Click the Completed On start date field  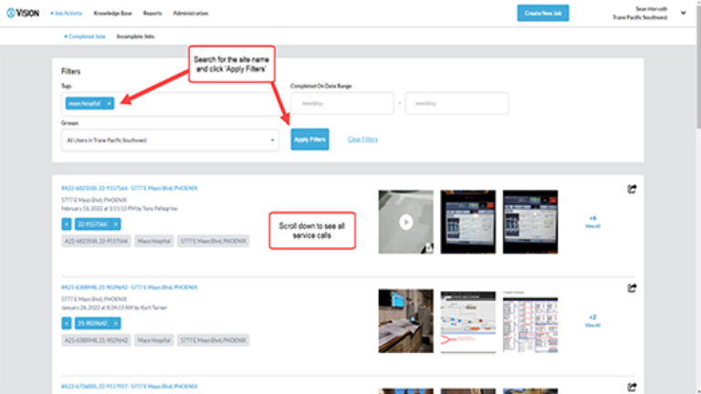341,103
